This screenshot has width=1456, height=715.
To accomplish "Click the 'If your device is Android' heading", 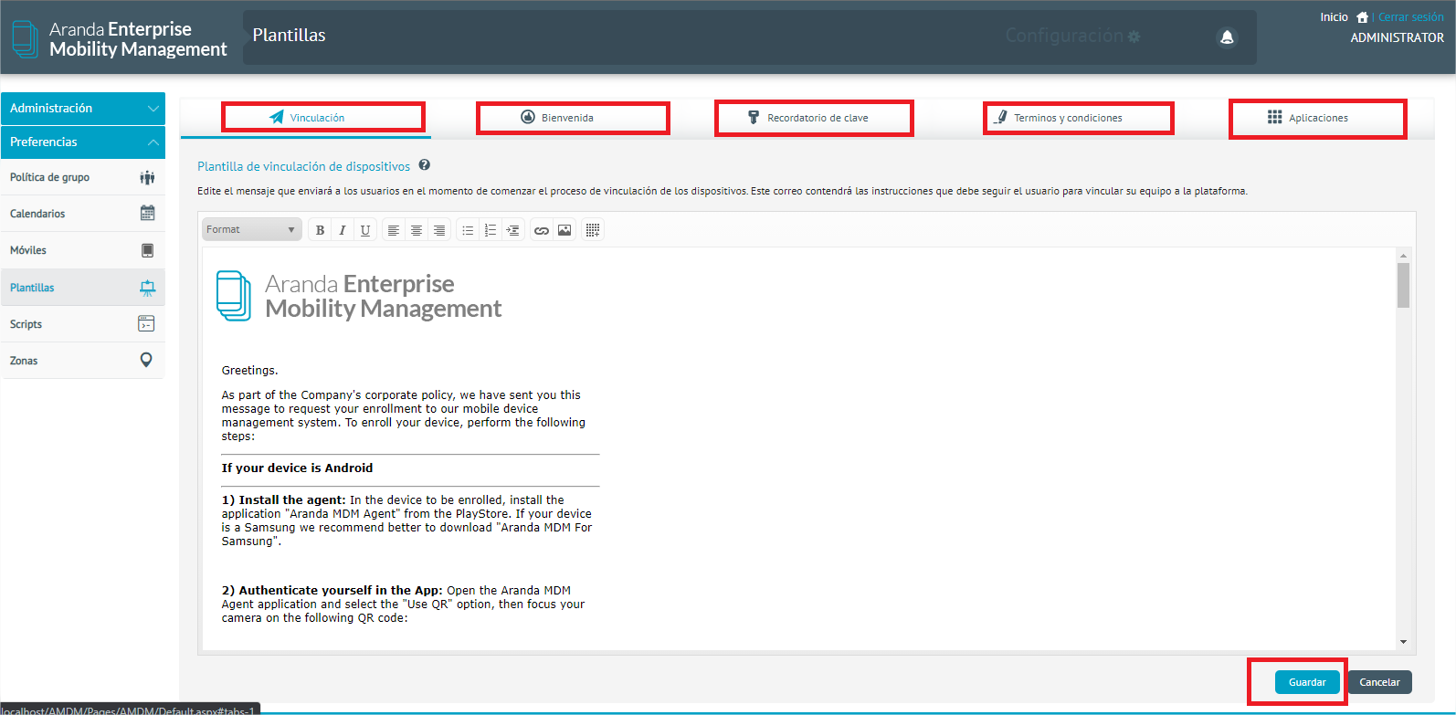I will (297, 468).
